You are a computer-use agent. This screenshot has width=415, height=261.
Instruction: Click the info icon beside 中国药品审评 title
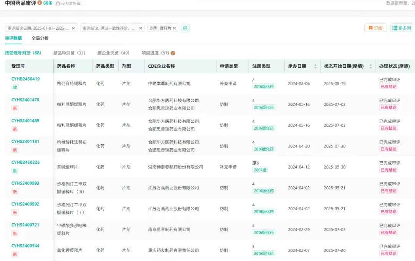pyautogui.click(x=40, y=3)
